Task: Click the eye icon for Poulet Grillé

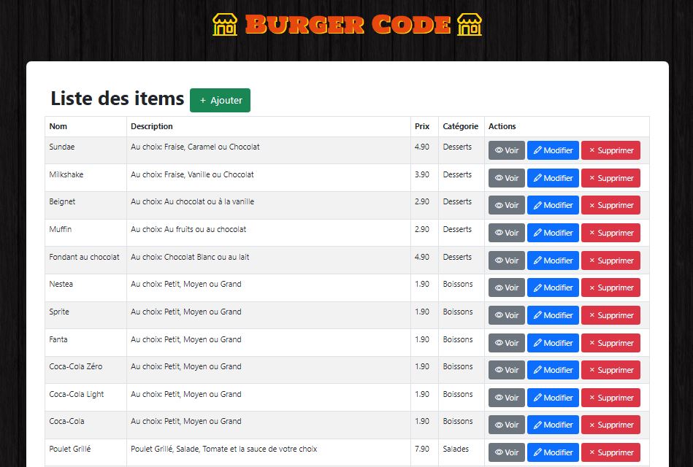Action: point(499,452)
